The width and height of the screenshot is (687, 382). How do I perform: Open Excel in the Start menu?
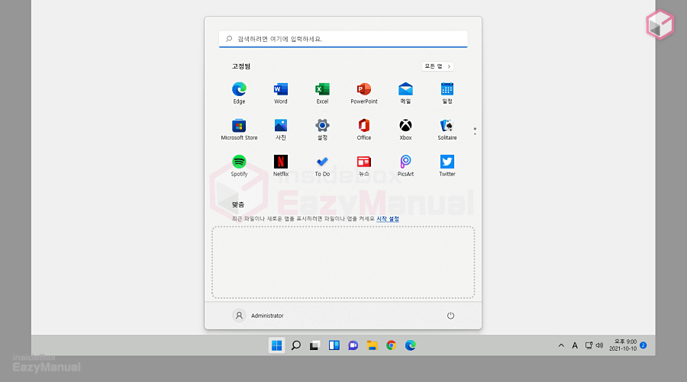click(x=322, y=93)
